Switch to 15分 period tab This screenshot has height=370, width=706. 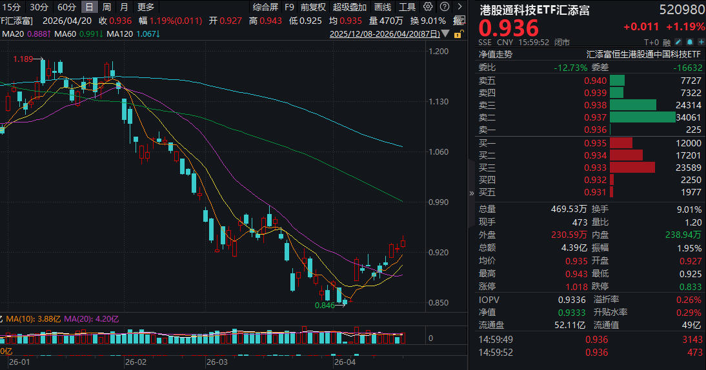(12, 7)
